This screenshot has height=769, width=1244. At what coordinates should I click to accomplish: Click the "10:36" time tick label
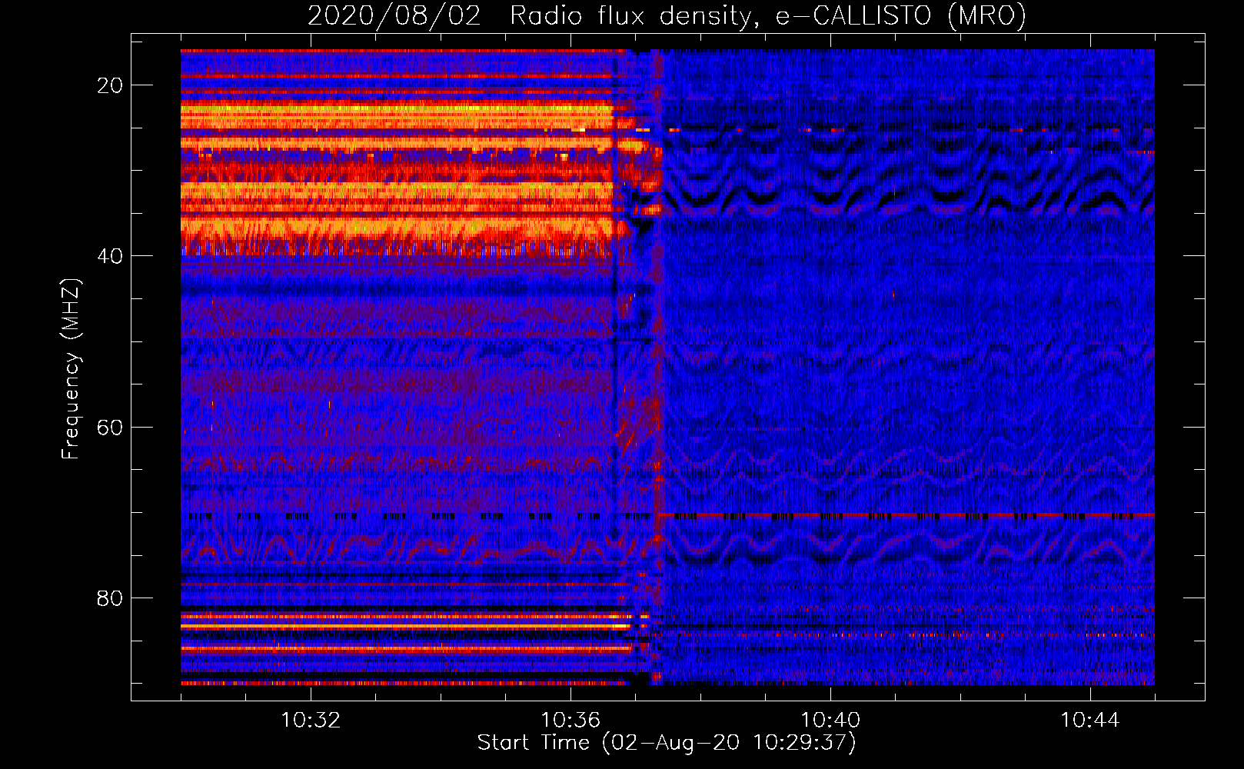[570, 721]
